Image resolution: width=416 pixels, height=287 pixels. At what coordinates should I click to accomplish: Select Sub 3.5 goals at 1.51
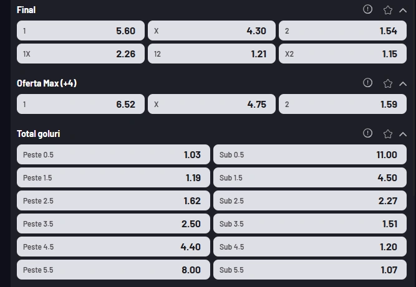[x=310, y=223]
